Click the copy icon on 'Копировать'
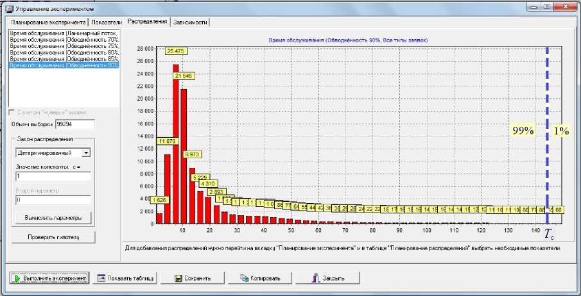The image size is (581, 296). [x=243, y=279]
